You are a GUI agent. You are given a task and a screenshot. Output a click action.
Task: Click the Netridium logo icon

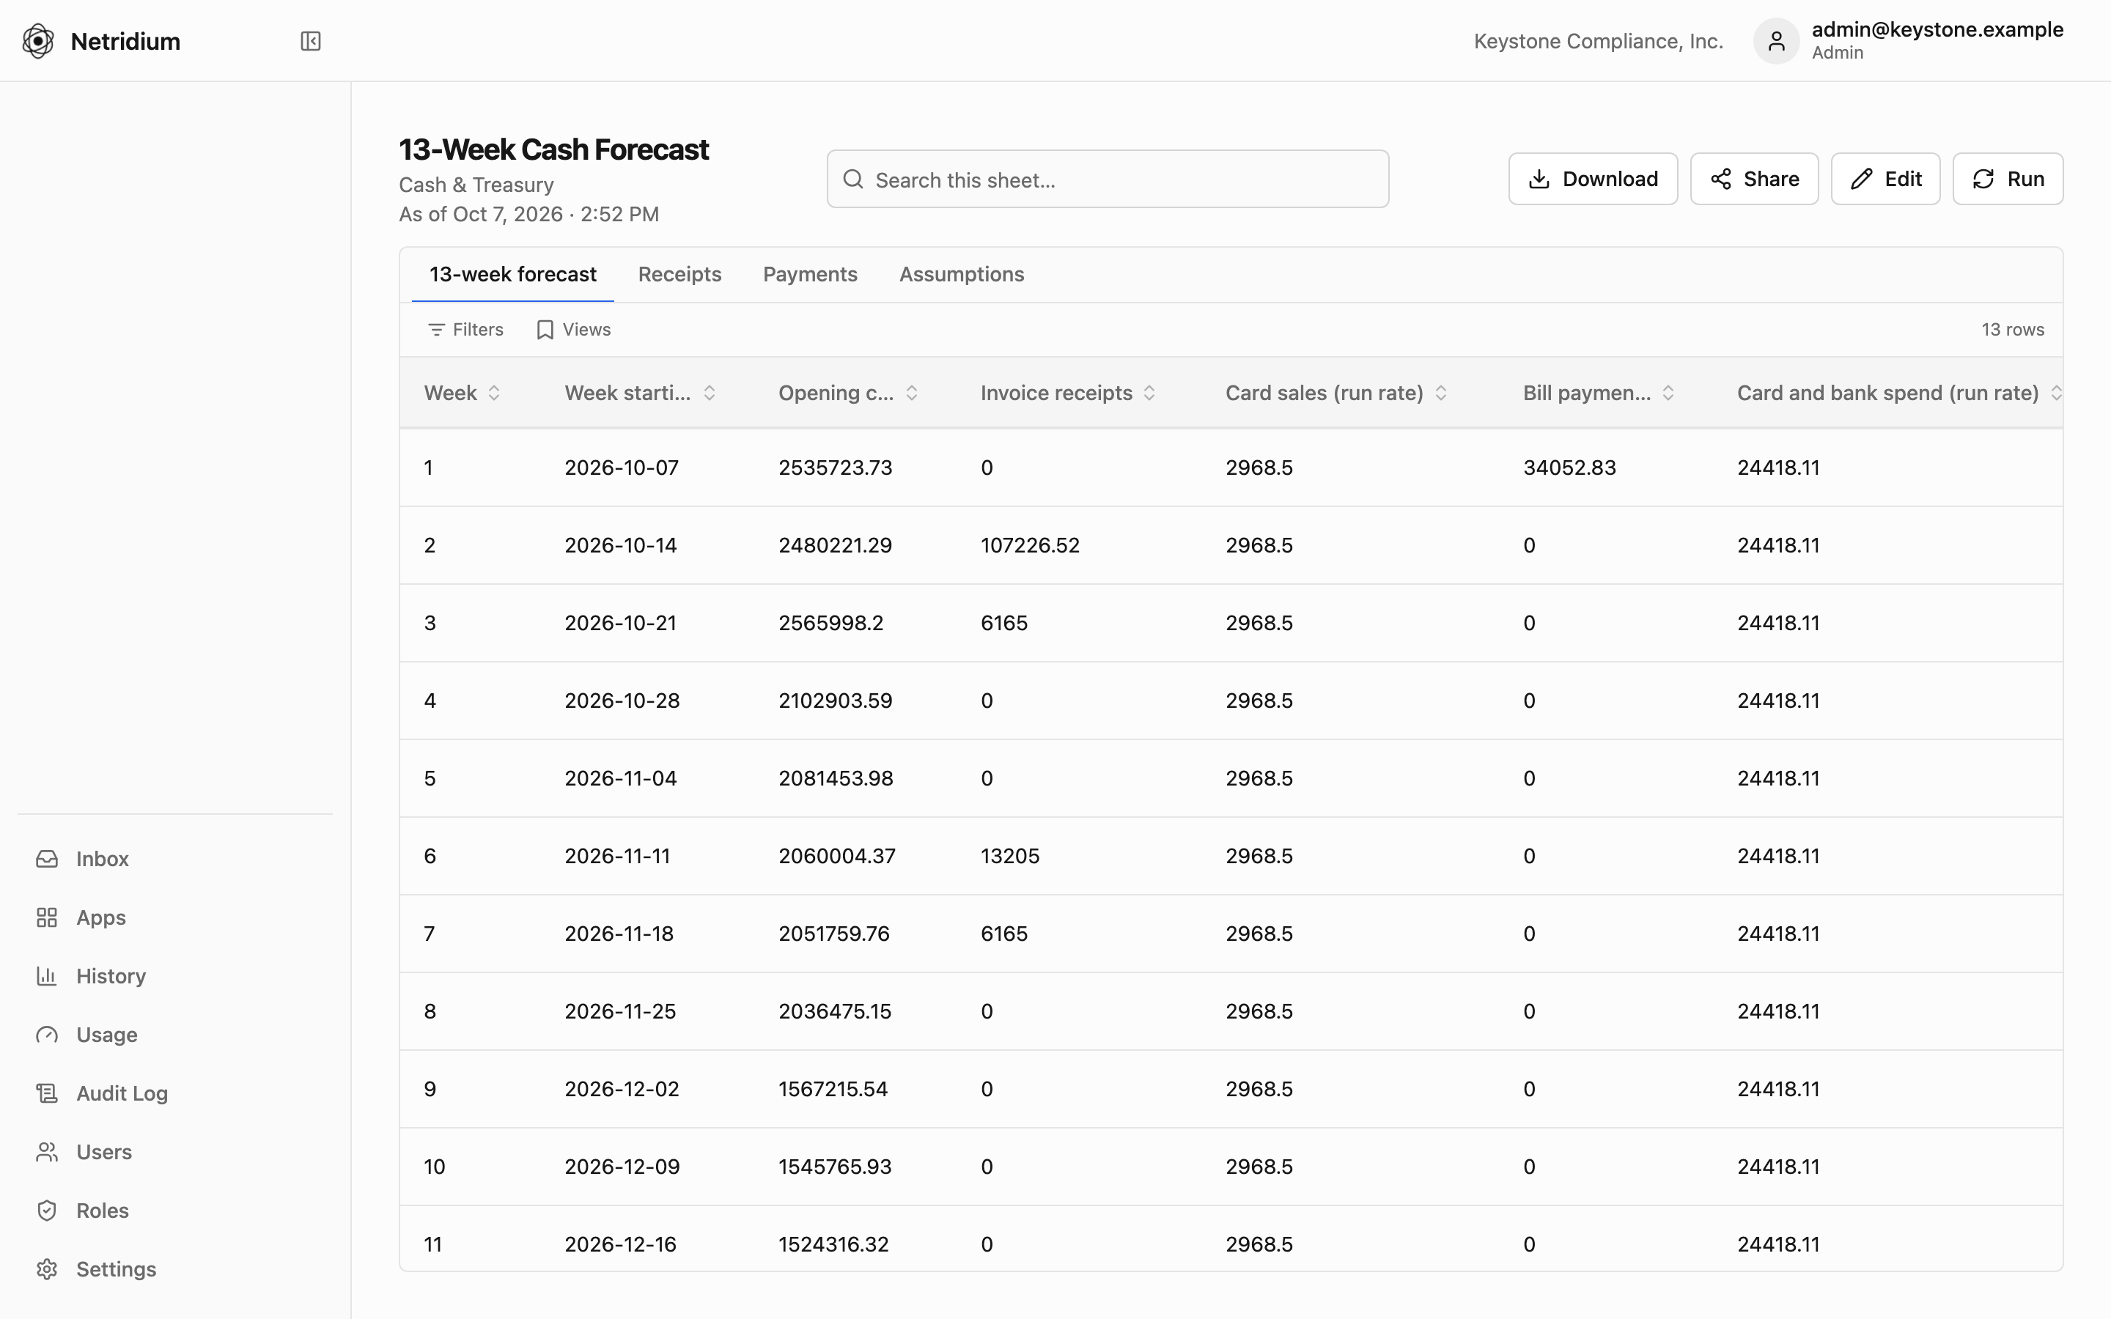tap(38, 41)
